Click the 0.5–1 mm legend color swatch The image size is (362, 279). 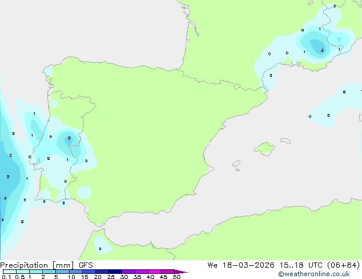[23, 272]
